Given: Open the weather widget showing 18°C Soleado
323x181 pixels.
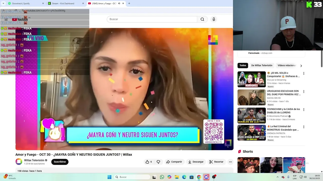Looking at the screenshot, I should click(x=10, y=177).
